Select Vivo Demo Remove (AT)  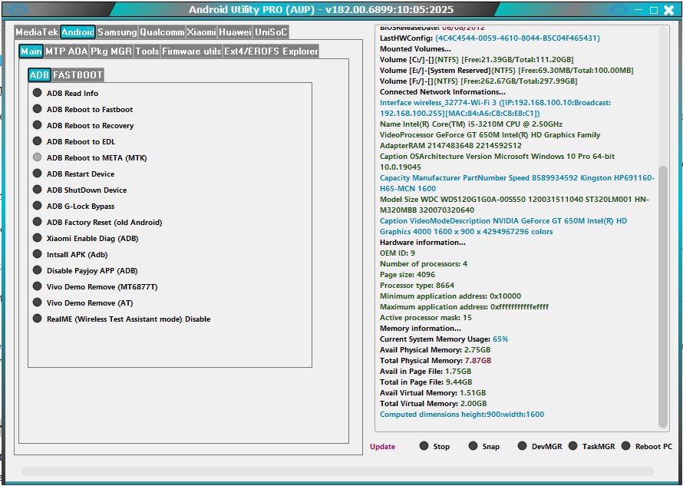[x=83, y=303]
